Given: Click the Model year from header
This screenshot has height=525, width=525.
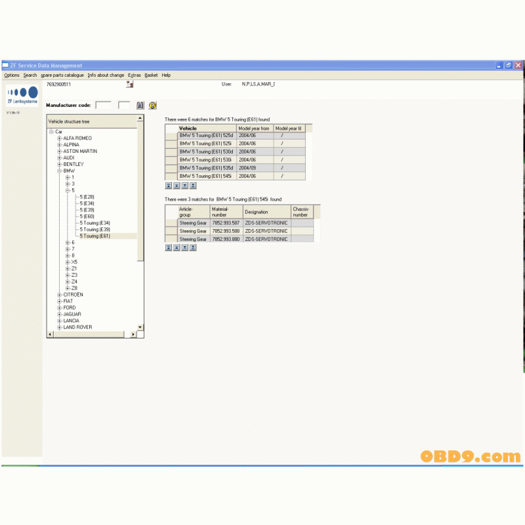Looking at the screenshot, I should pyautogui.click(x=255, y=128).
